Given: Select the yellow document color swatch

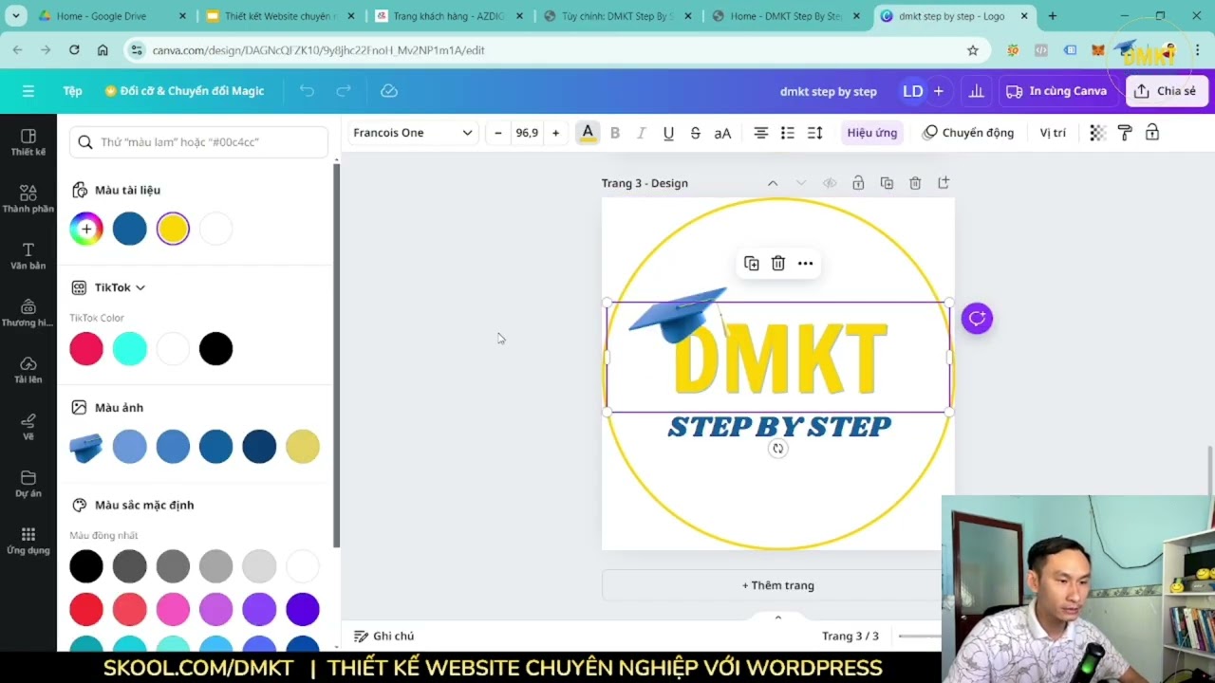Looking at the screenshot, I should coord(173,229).
